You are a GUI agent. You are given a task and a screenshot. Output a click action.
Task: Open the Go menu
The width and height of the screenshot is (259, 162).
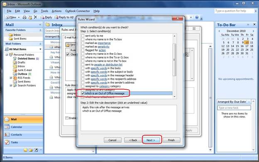coord(35,11)
